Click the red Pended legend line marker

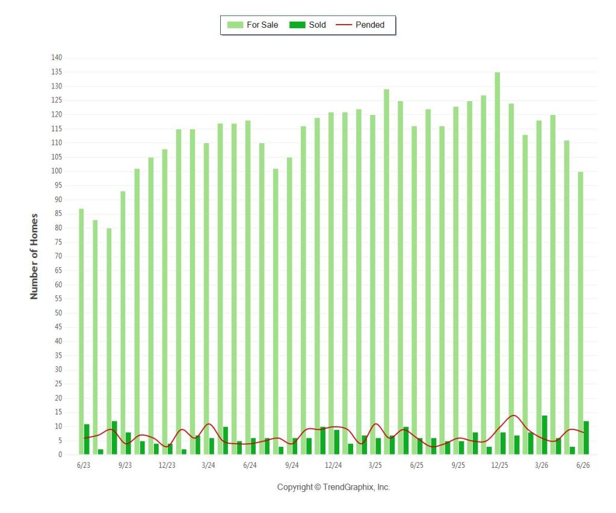343,25
